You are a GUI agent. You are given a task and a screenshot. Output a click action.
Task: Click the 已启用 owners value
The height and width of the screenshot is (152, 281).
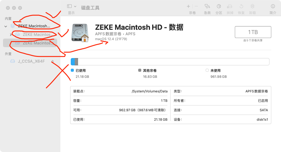(263, 101)
